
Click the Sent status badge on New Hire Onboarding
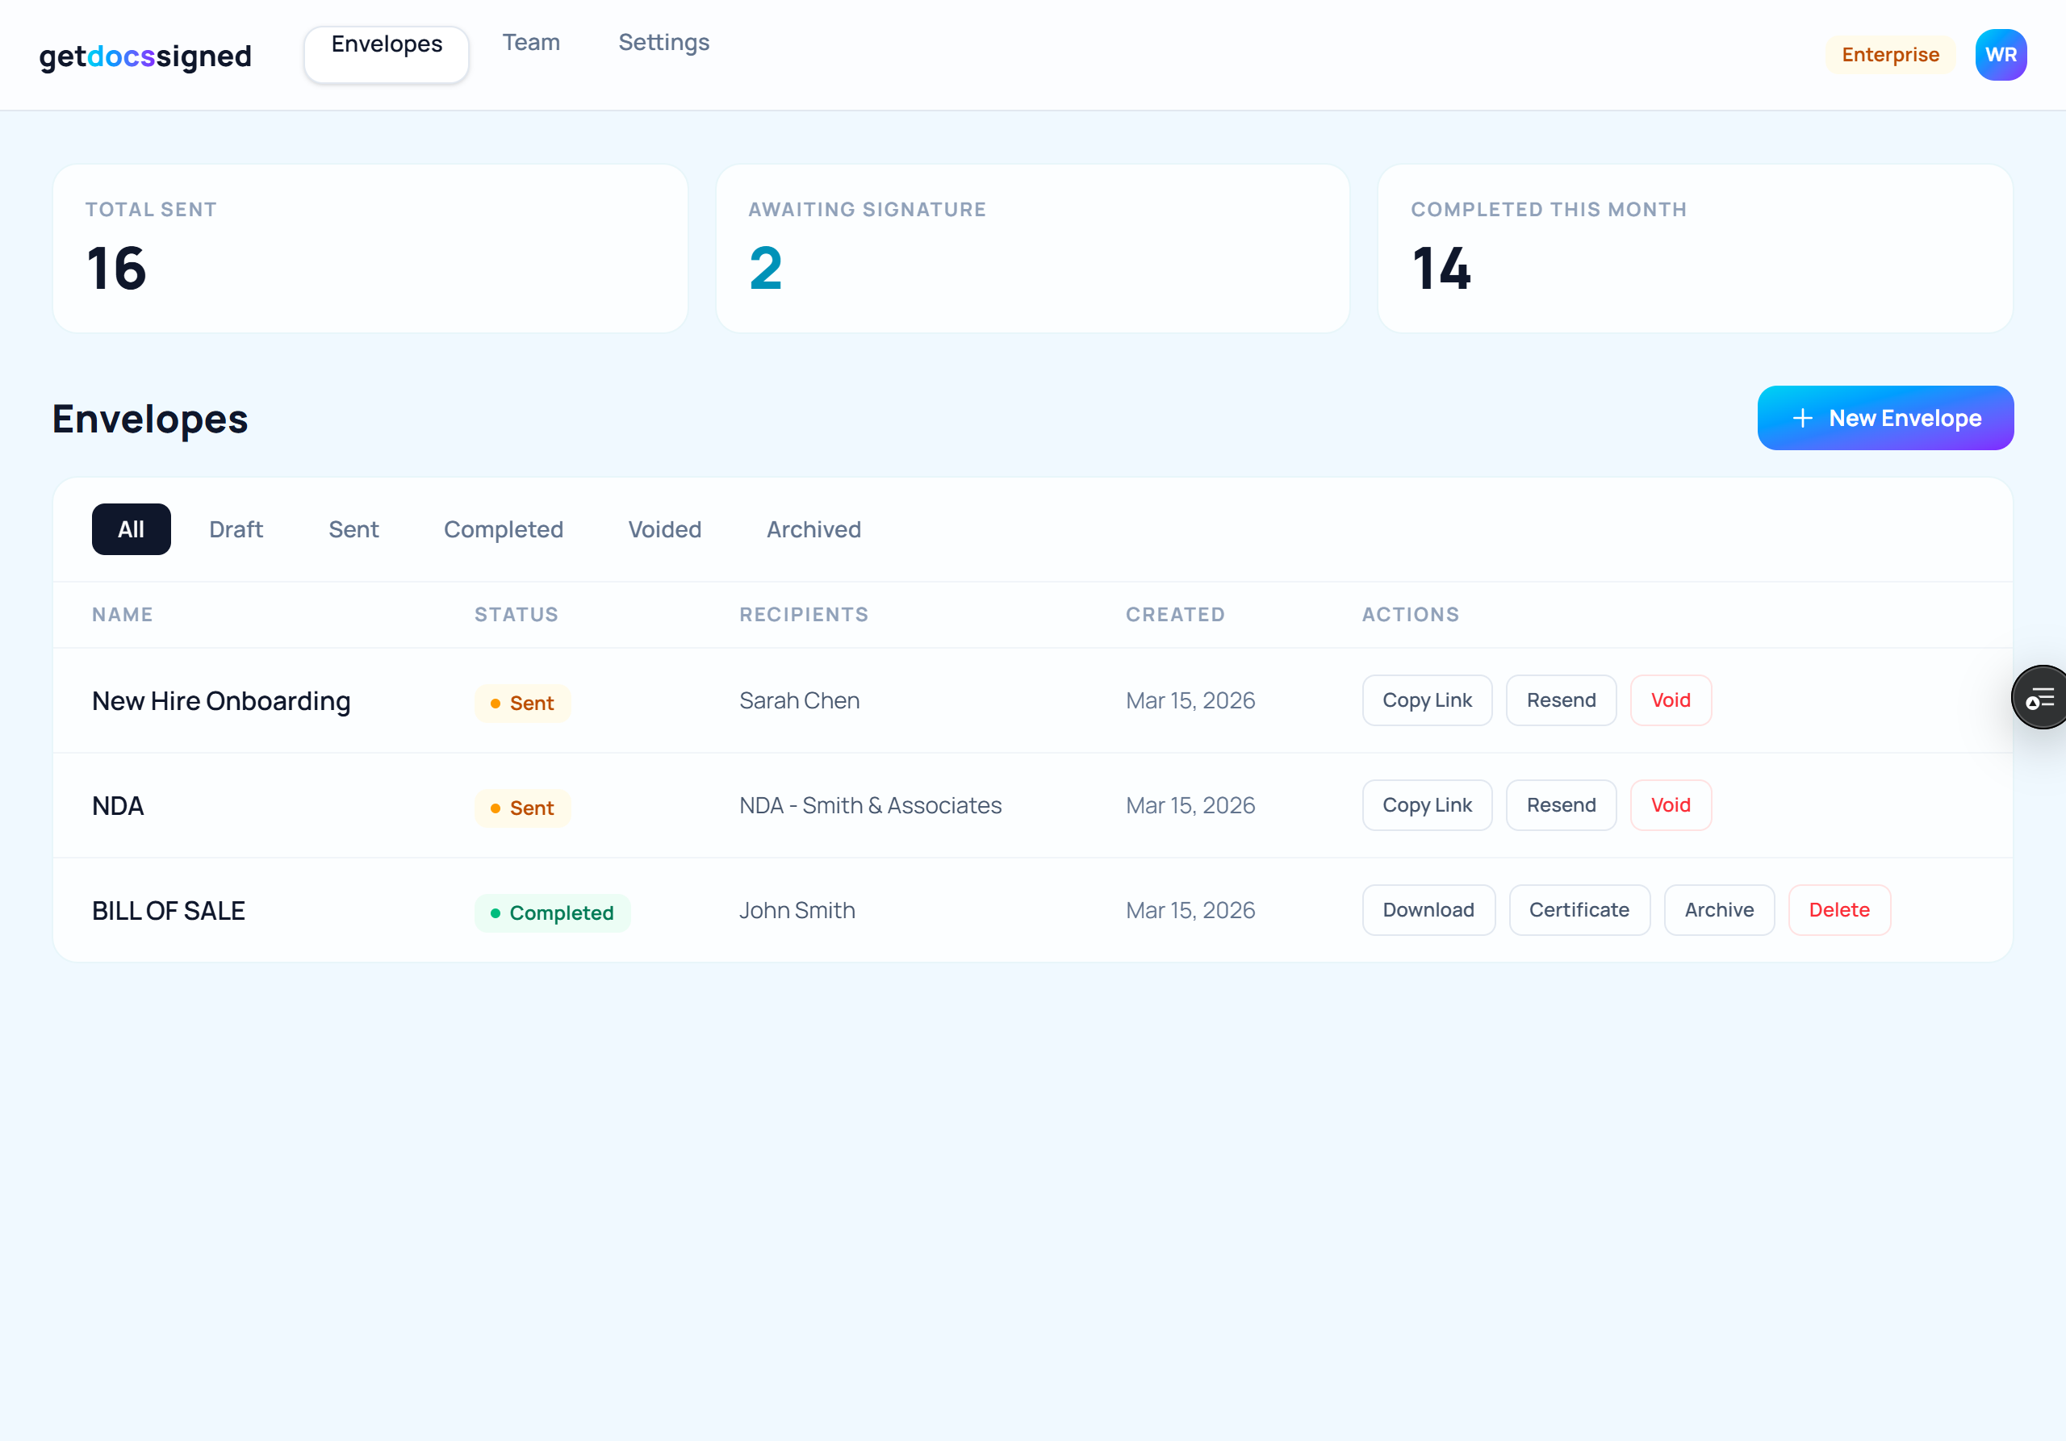(522, 703)
